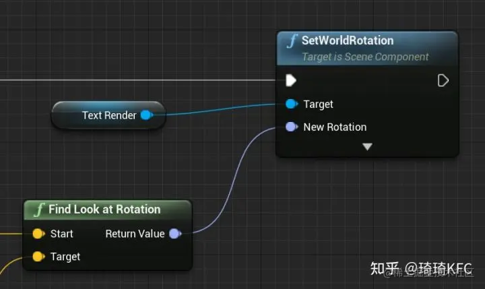The height and width of the screenshot is (289, 485).
Task: Click the Start pin on Find Look at Rotation
Action: click(38, 234)
